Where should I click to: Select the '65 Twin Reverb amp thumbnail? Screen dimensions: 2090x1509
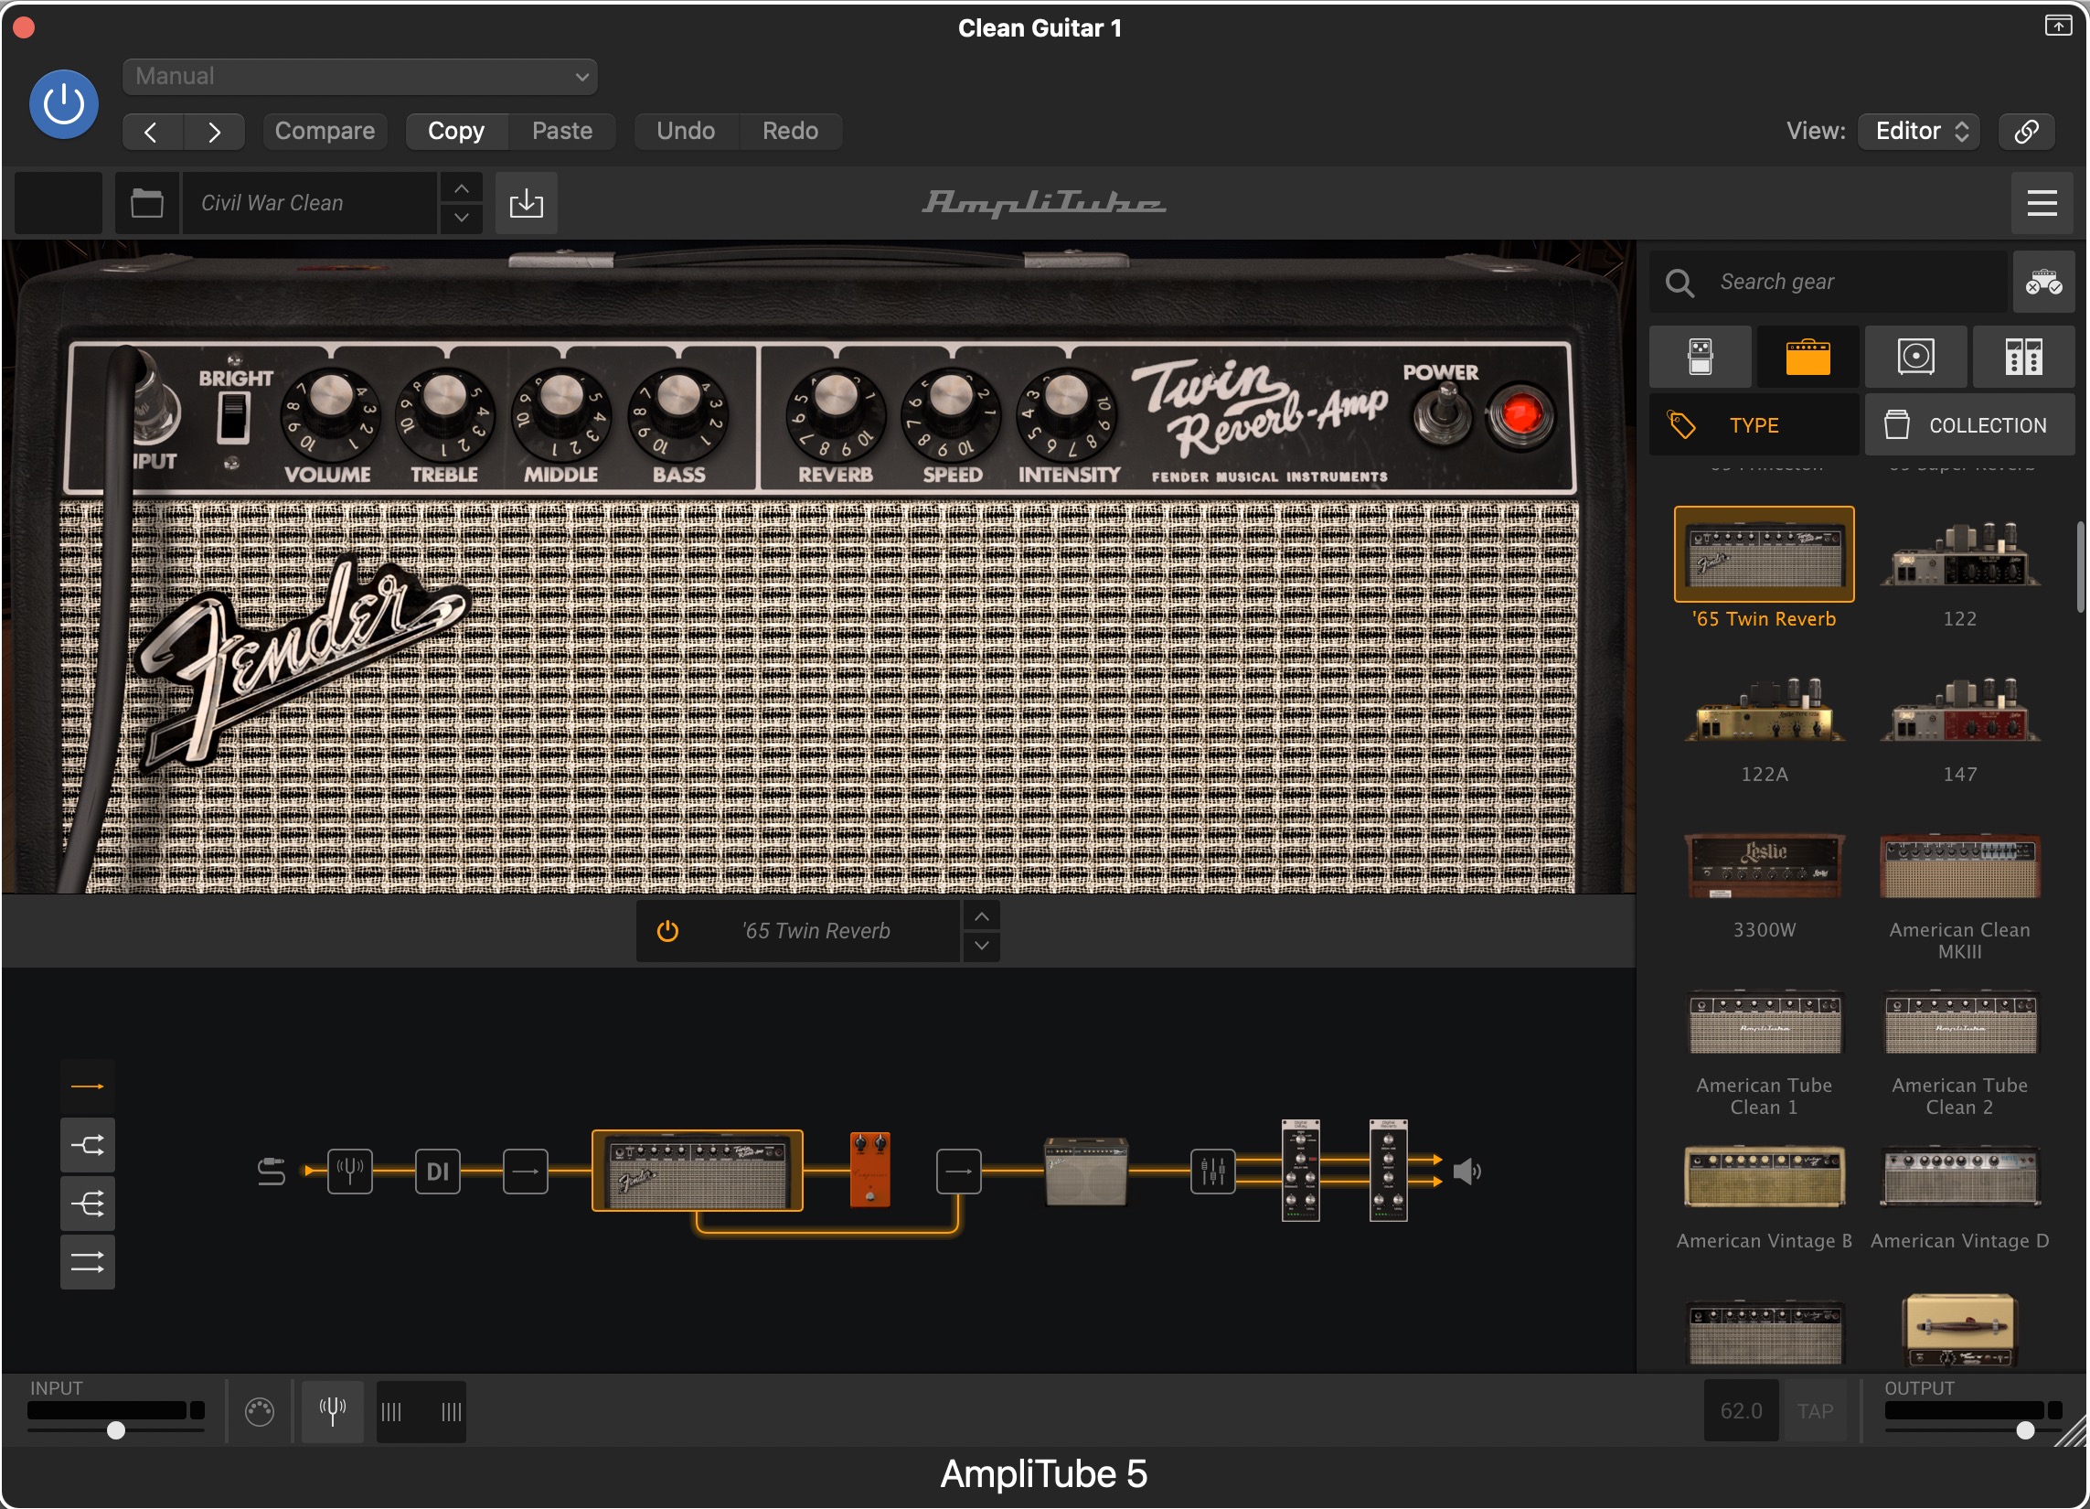[x=1764, y=555]
